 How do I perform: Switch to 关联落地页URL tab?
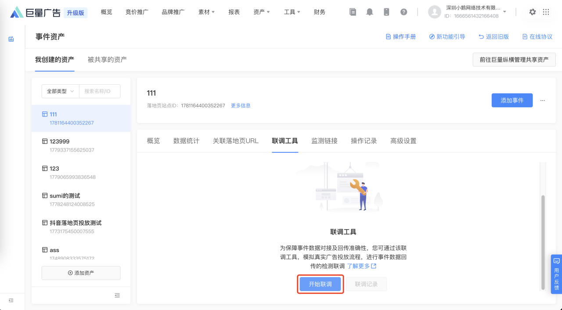(x=236, y=141)
